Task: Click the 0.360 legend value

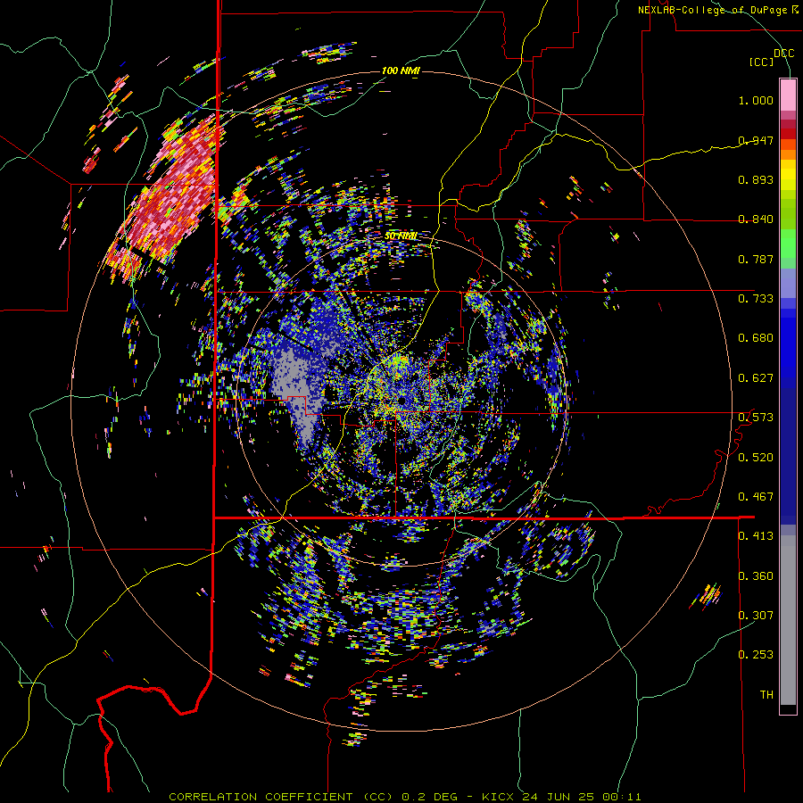Action: tap(756, 576)
